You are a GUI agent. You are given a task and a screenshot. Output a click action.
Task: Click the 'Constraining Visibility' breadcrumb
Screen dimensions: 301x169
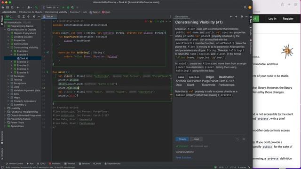click(x=56, y=12)
